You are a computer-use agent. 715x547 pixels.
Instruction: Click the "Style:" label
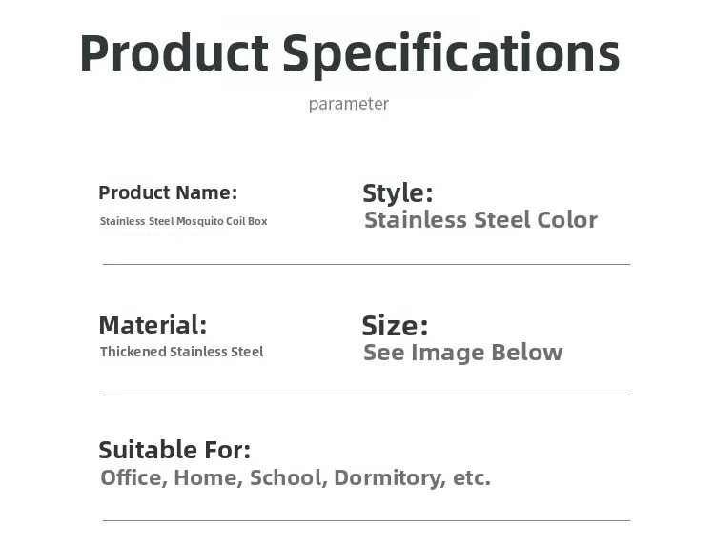point(398,193)
